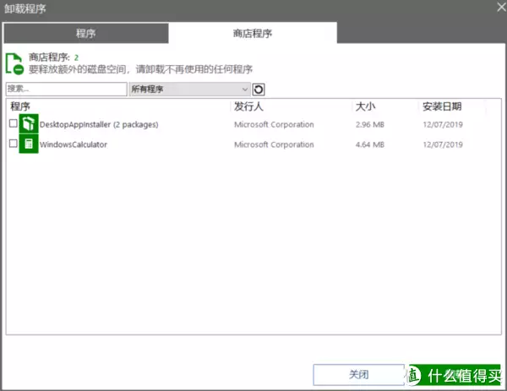507x391 pixels.
Task: Check the DesktopAppInstaller checkbox
Action: point(14,123)
